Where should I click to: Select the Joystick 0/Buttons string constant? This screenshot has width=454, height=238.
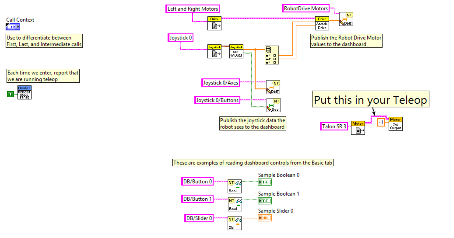217,100
